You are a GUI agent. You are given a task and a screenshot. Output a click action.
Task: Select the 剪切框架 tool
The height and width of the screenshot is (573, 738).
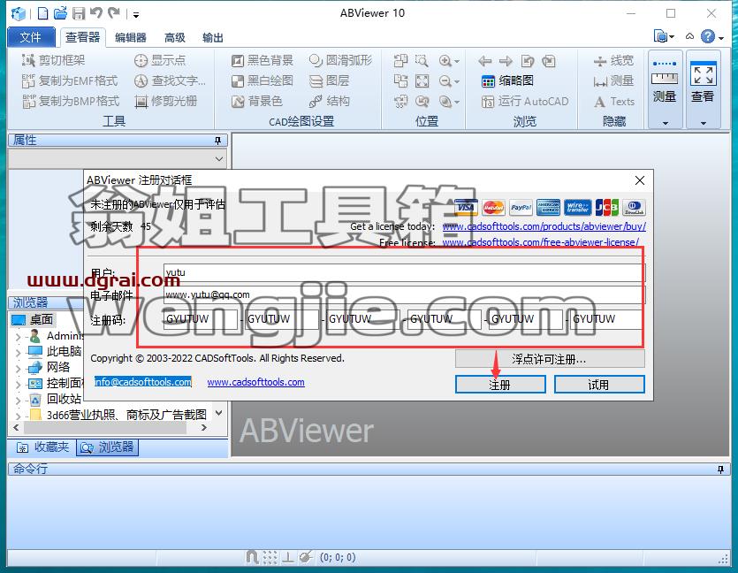click(x=54, y=60)
